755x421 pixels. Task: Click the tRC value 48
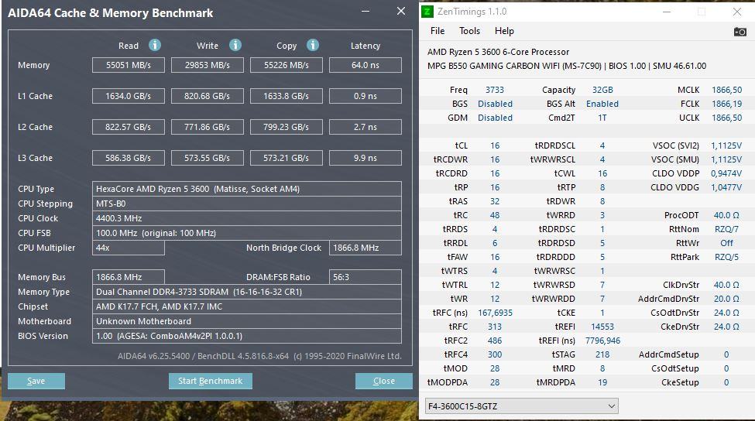pyautogui.click(x=495, y=216)
